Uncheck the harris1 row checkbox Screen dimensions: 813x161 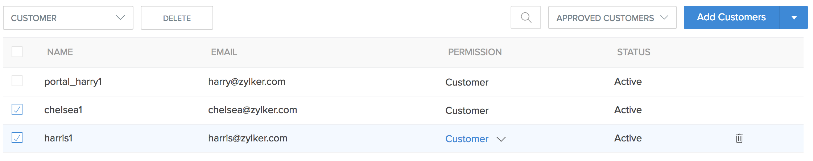tap(17, 137)
